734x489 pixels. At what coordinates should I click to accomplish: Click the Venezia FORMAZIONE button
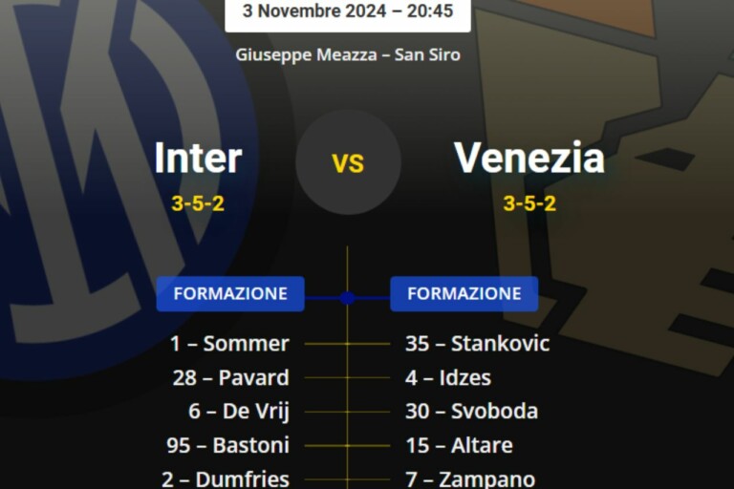(464, 294)
